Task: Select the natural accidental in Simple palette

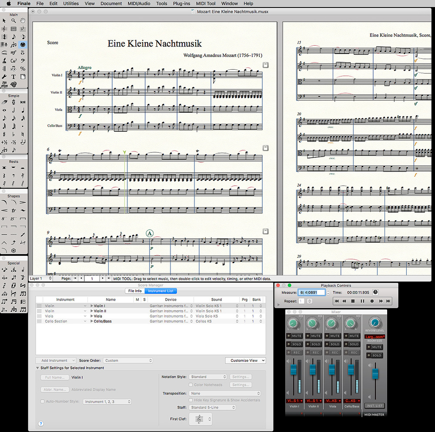Action: [x=23, y=134]
